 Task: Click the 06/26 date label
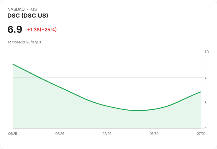60,134
